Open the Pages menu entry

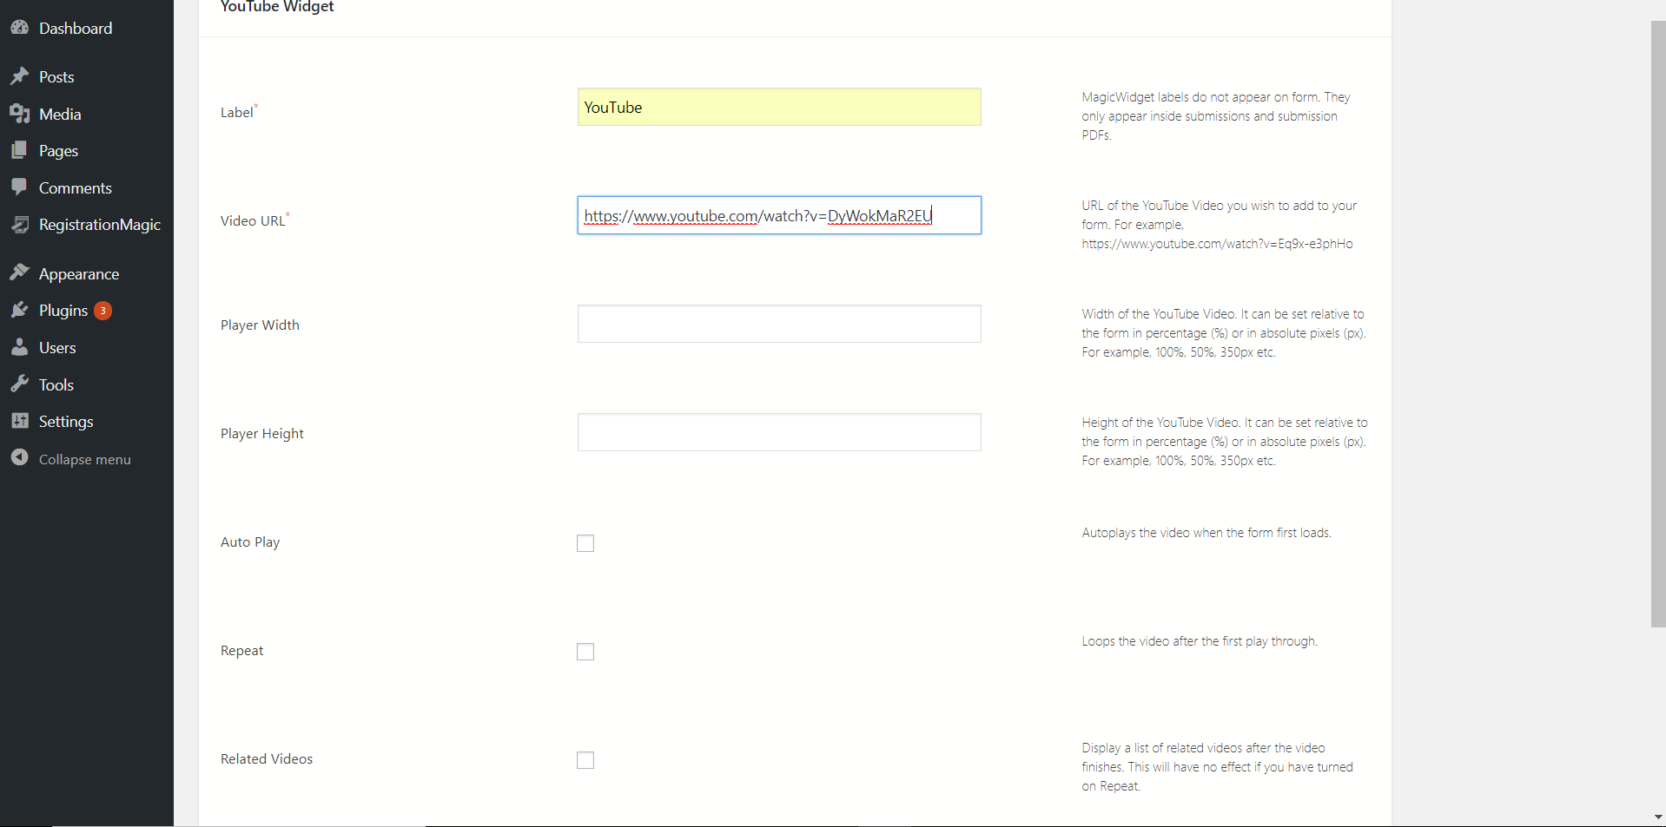59,150
